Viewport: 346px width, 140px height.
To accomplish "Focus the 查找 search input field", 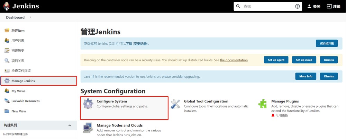I will coord(268,6).
